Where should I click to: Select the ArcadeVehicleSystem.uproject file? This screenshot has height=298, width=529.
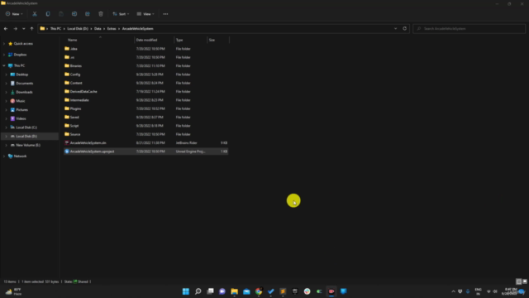[145, 151]
